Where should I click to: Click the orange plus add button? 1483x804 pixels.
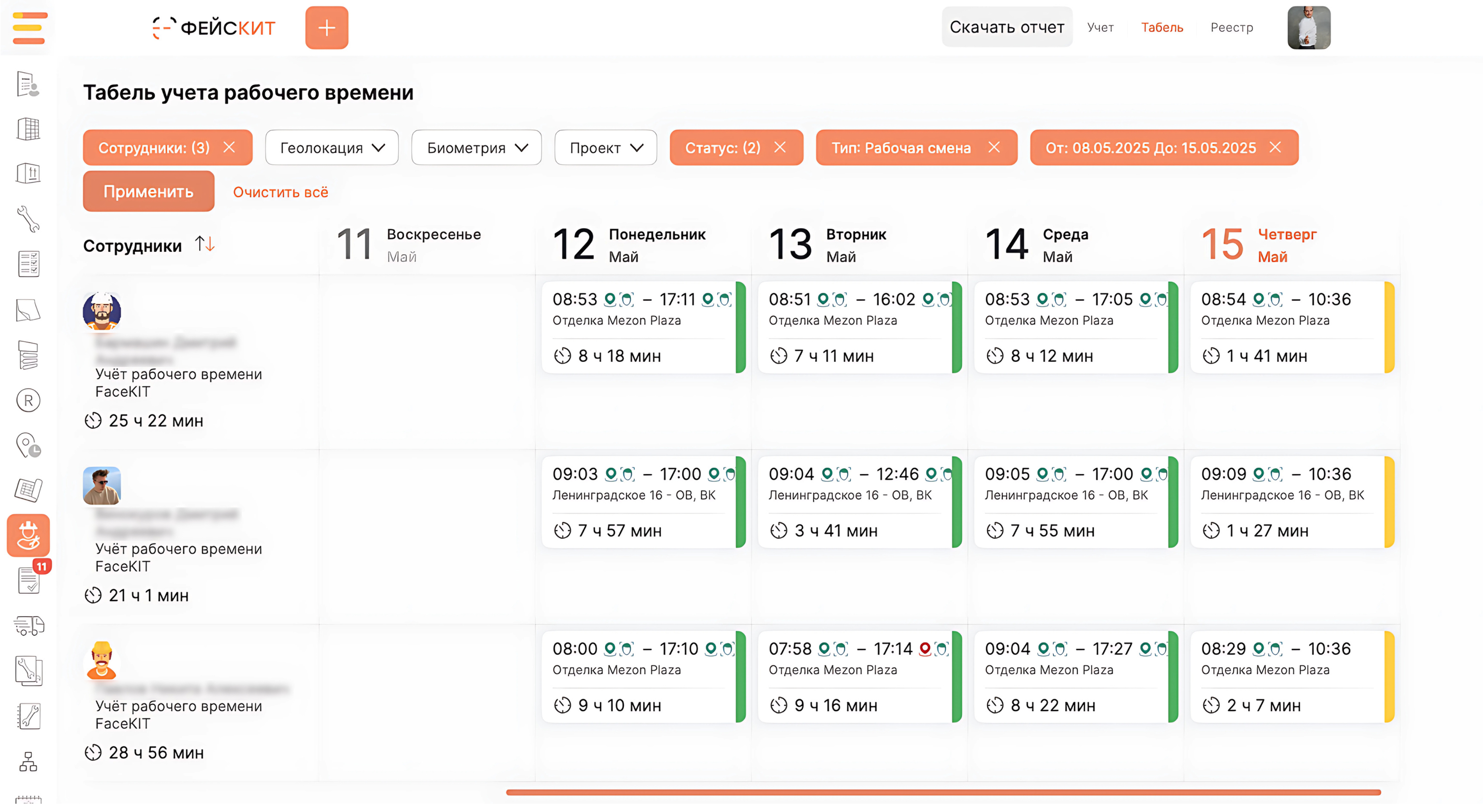point(327,28)
